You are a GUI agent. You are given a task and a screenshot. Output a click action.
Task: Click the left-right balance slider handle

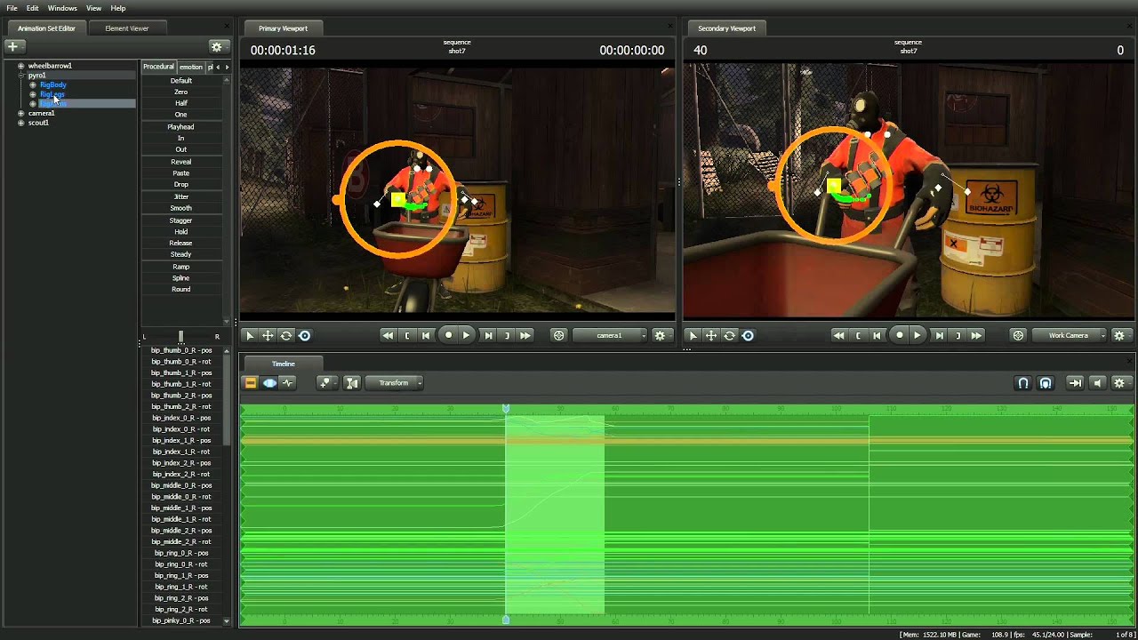coord(180,336)
